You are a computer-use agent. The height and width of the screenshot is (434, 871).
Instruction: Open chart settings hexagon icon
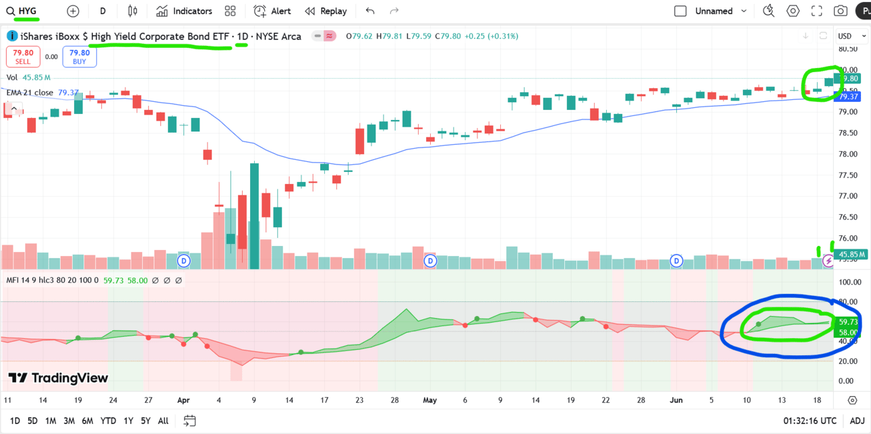pyautogui.click(x=793, y=11)
